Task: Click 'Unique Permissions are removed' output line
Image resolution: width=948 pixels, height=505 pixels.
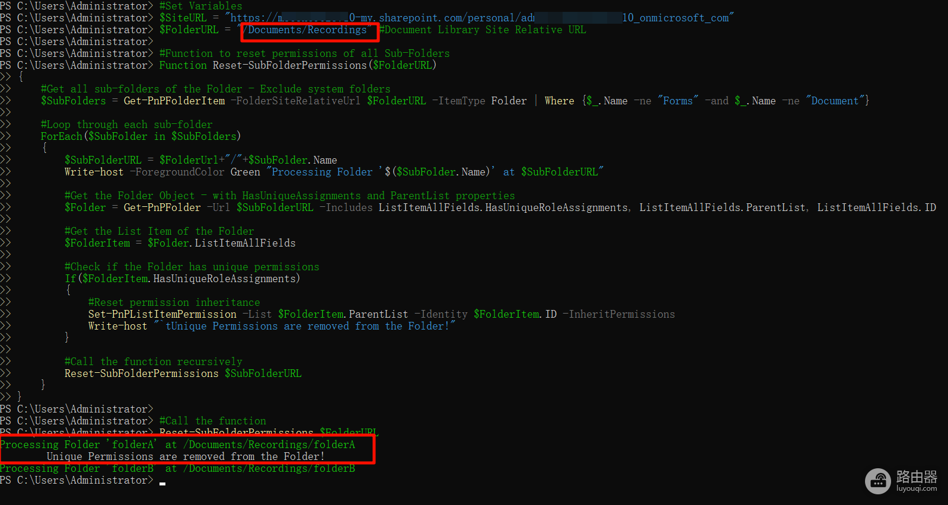Action: pyautogui.click(x=186, y=456)
